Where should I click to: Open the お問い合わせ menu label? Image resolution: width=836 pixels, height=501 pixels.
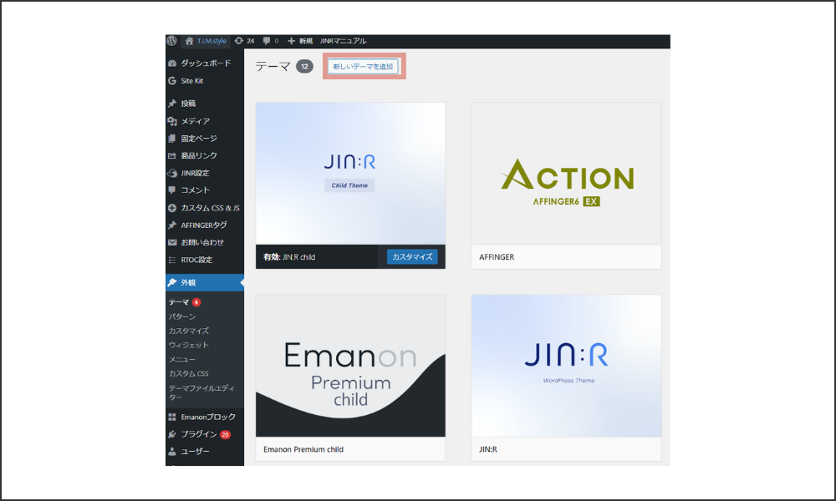pyautogui.click(x=202, y=242)
